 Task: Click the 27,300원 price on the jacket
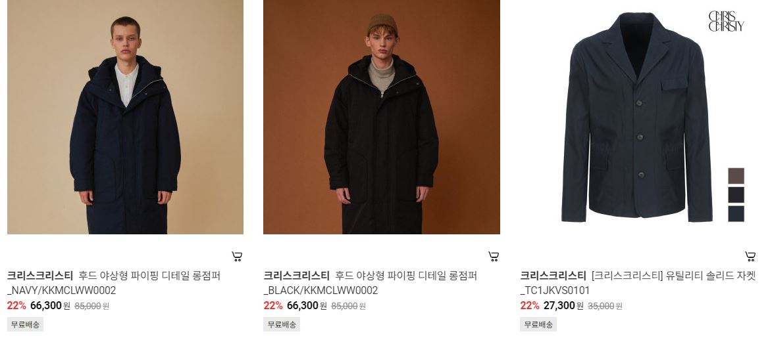coord(563,306)
